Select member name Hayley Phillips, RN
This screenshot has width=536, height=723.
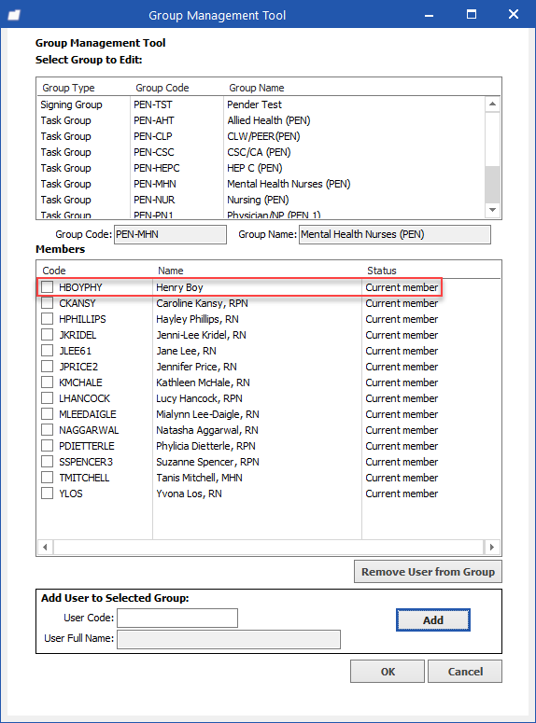(x=197, y=319)
